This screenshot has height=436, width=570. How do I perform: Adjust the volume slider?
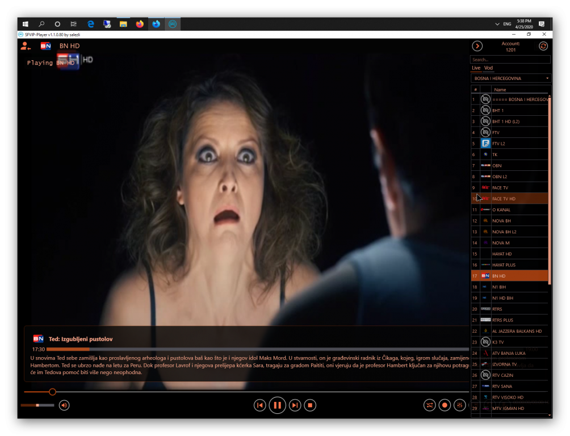tap(37, 405)
